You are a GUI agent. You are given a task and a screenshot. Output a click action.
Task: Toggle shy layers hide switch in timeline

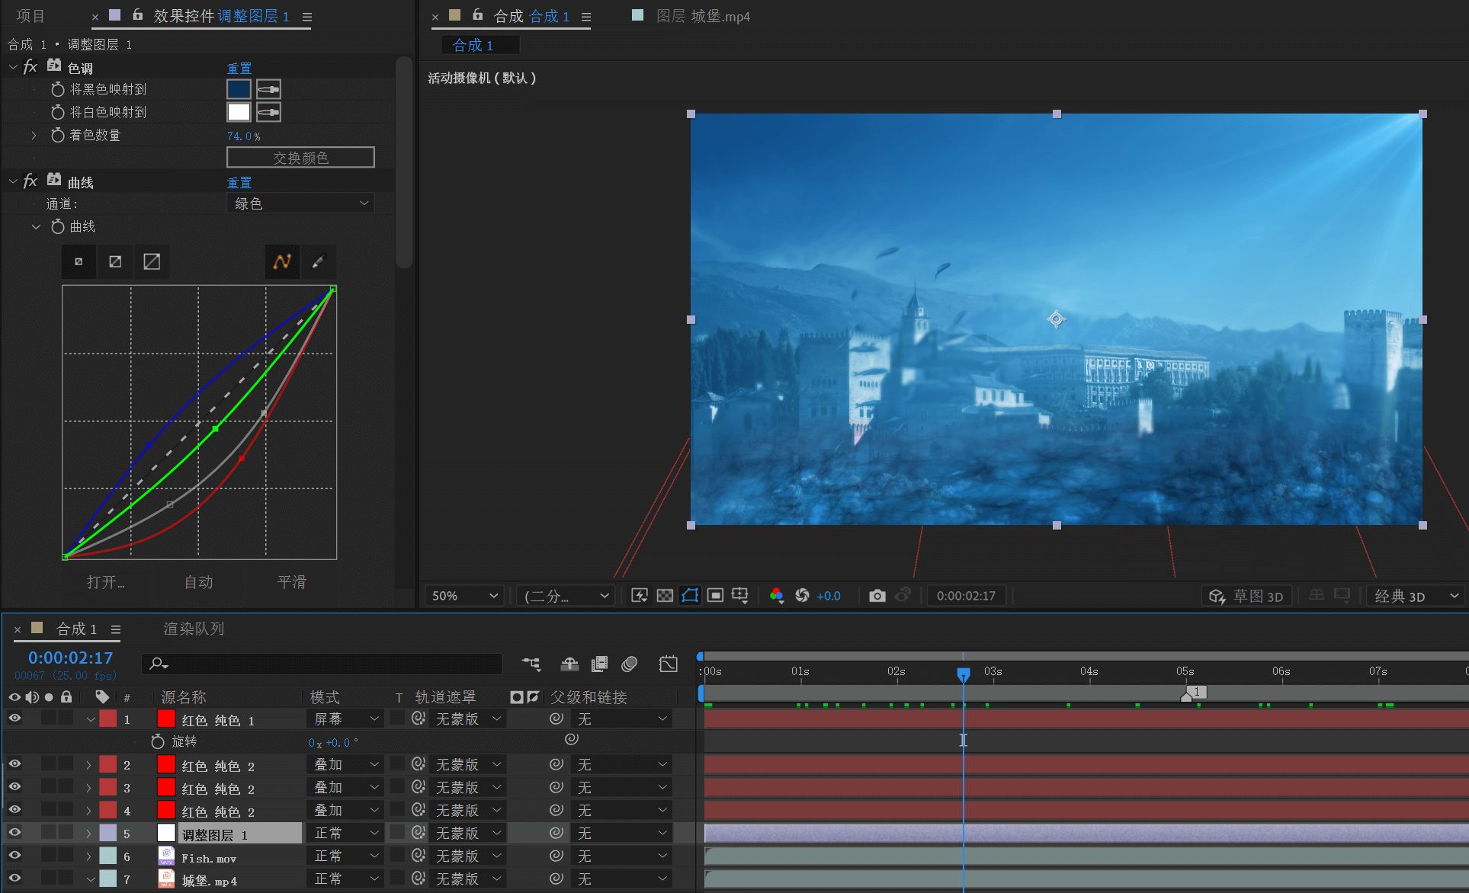[x=569, y=664]
